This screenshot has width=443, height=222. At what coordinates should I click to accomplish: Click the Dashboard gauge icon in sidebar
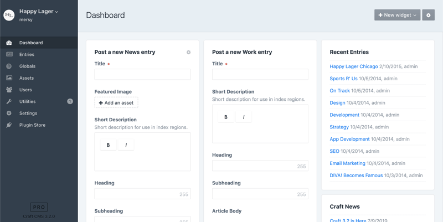tap(9, 43)
